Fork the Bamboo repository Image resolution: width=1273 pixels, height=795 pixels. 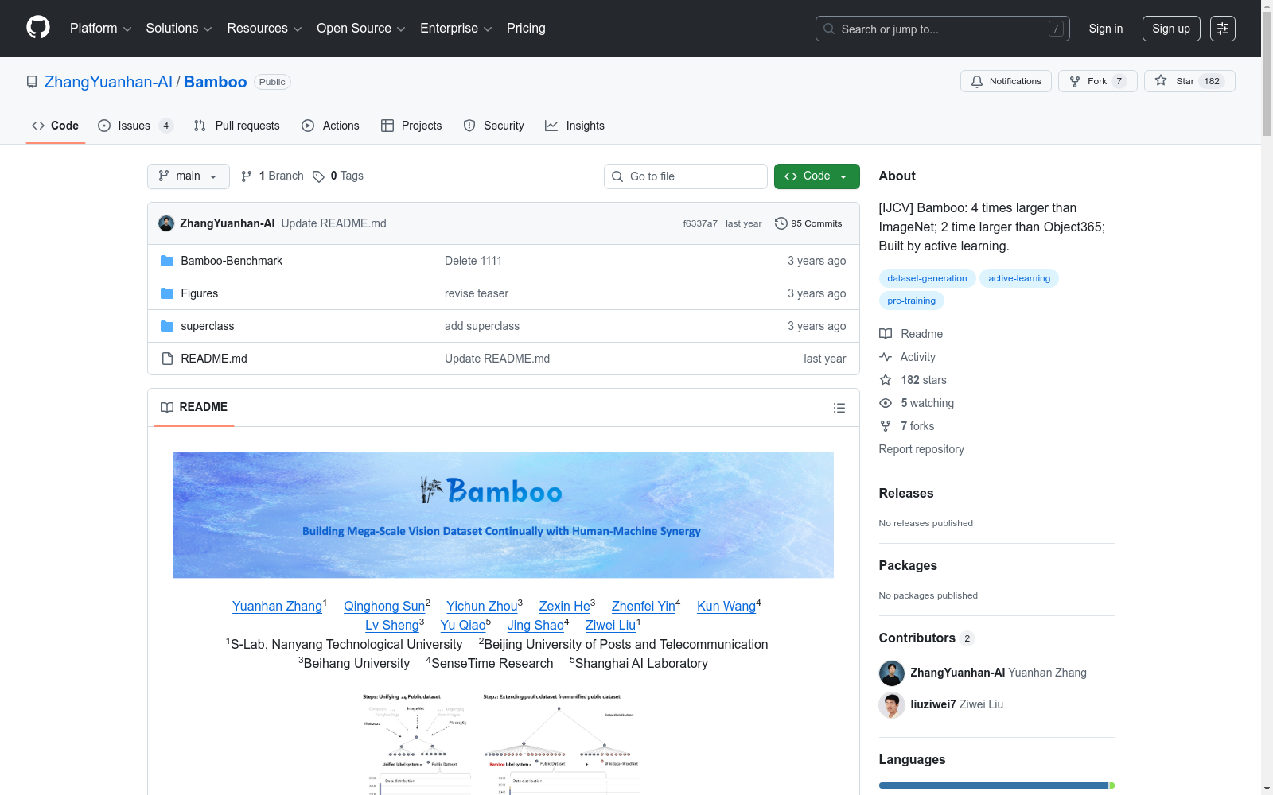(x=1098, y=81)
